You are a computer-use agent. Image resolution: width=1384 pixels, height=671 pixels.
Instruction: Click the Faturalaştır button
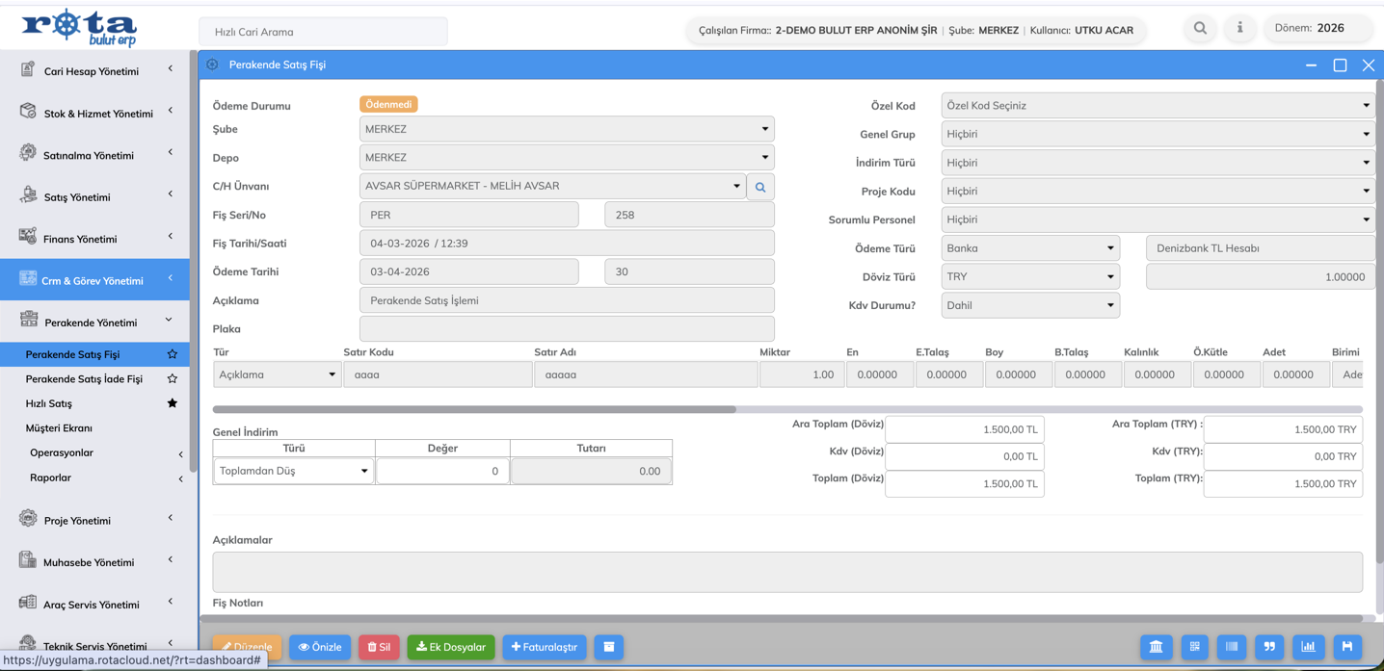pyautogui.click(x=545, y=647)
